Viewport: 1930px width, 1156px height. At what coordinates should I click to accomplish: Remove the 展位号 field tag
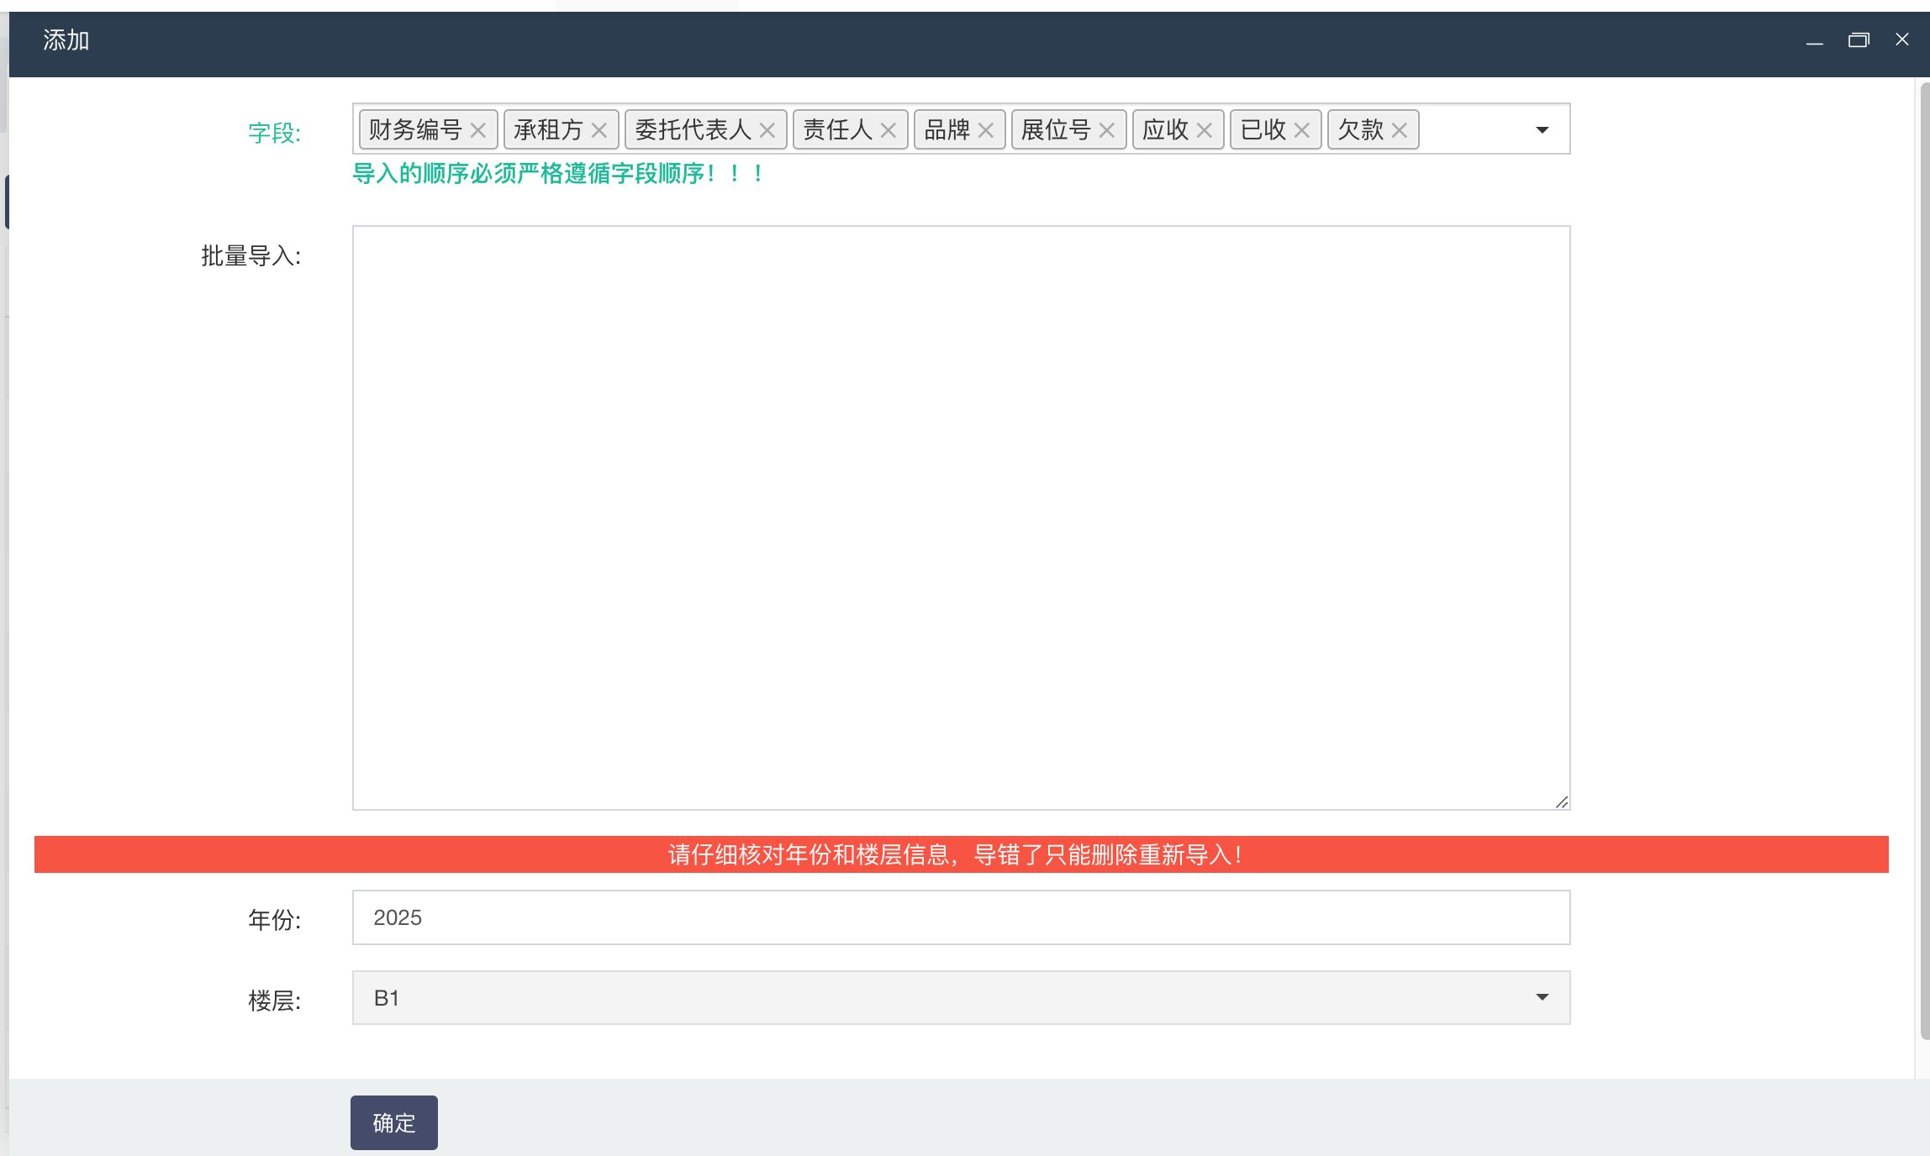coord(1107,130)
